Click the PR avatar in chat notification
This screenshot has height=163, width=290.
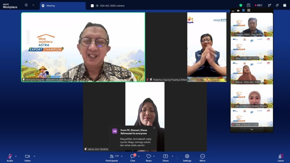coord(115,131)
